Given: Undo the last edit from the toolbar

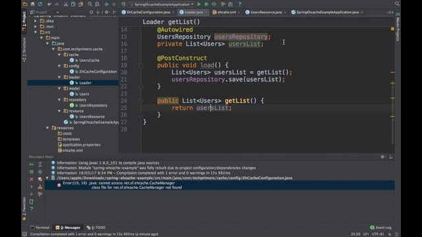Looking at the screenshot, I should (49, 4).
